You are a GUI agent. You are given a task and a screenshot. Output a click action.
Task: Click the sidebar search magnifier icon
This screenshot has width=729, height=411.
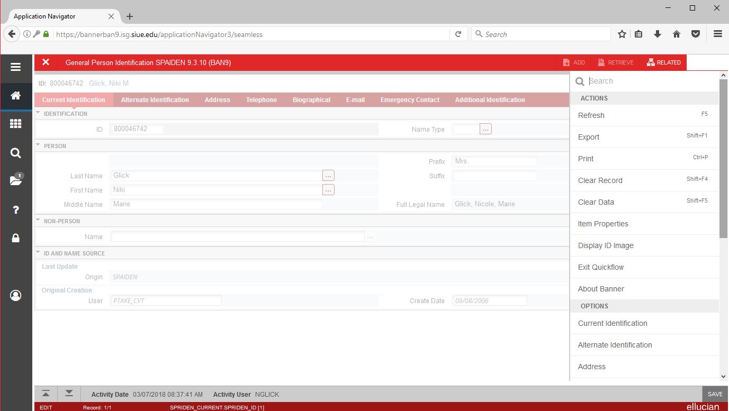click(x=16, y=153)
